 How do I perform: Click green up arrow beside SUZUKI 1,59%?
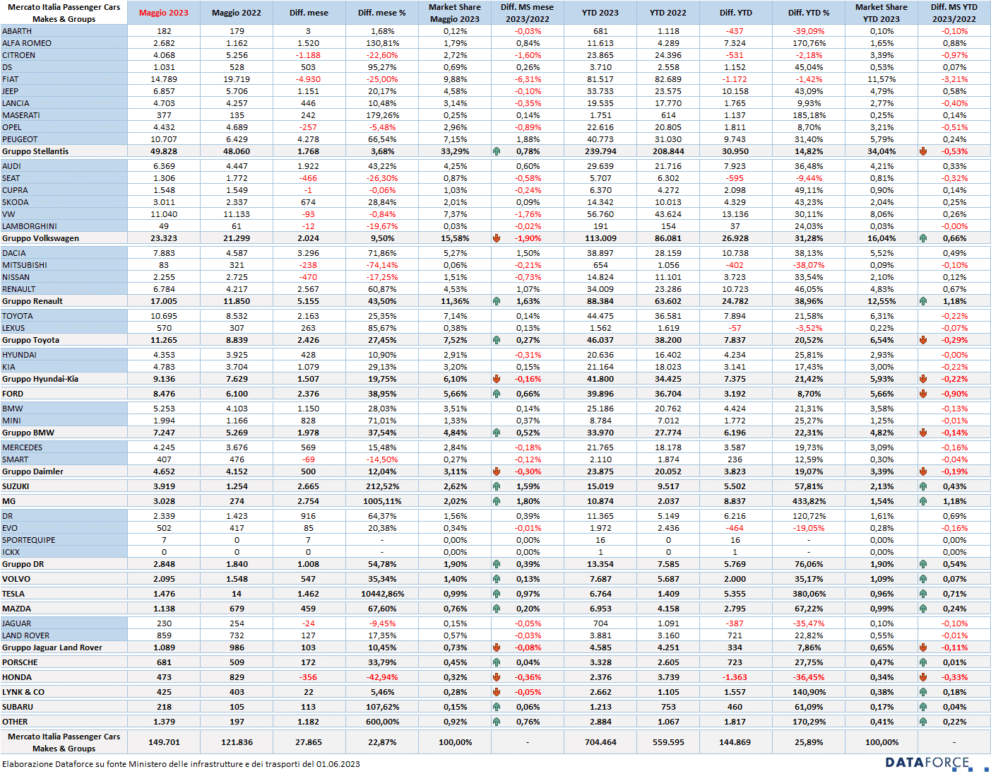(x=497, y=486)
